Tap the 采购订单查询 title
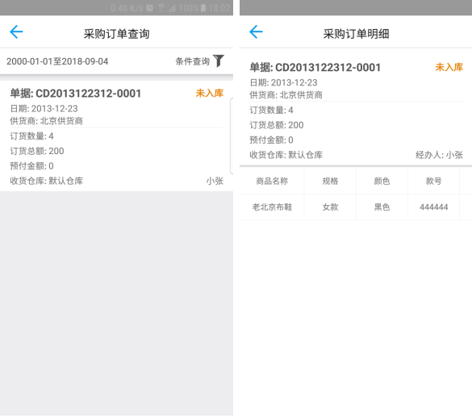Image resolution: width=472 pixels, height=418 pixels. [116, 34]
